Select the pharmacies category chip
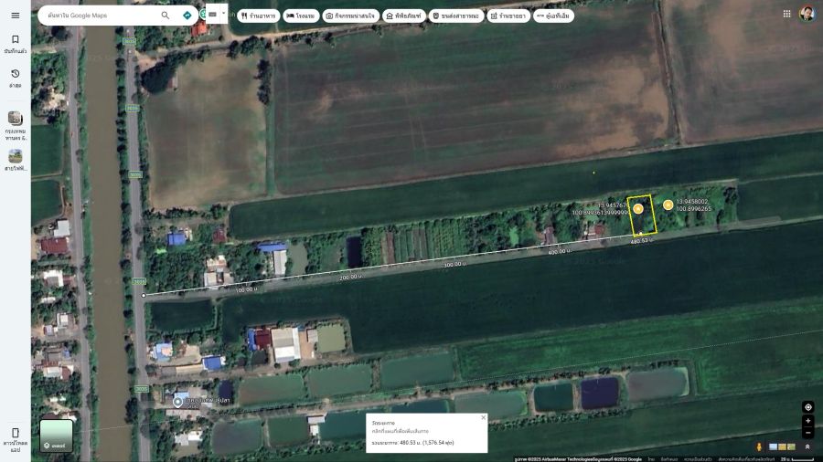Screen dimensions: 823x462 click(x=508, y=16)
